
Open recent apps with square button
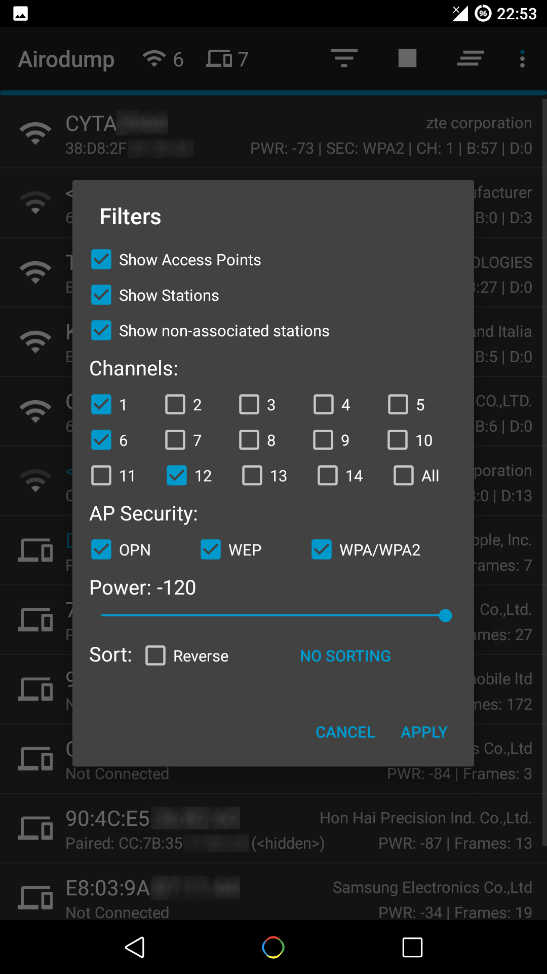(x=412, y=947)
